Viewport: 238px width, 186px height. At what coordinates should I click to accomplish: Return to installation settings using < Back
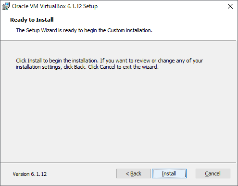click(x=134, y=174)
